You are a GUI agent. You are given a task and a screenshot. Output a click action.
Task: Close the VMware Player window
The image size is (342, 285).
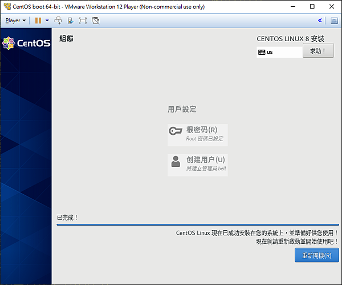[x=332, y=6]
